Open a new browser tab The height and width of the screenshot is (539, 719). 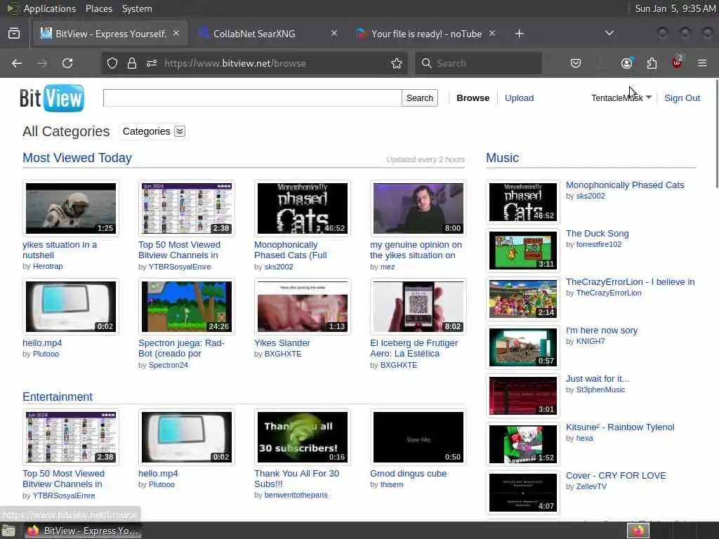[519, 34]
